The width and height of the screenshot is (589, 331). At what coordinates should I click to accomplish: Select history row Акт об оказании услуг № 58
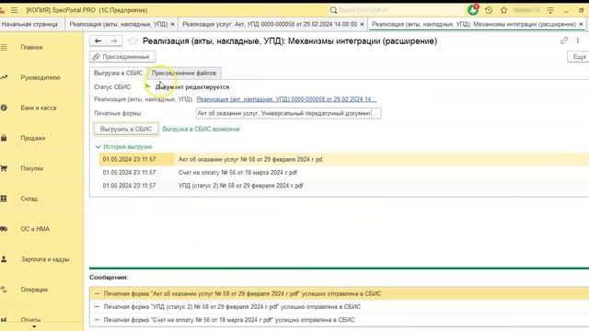point(344,159)
